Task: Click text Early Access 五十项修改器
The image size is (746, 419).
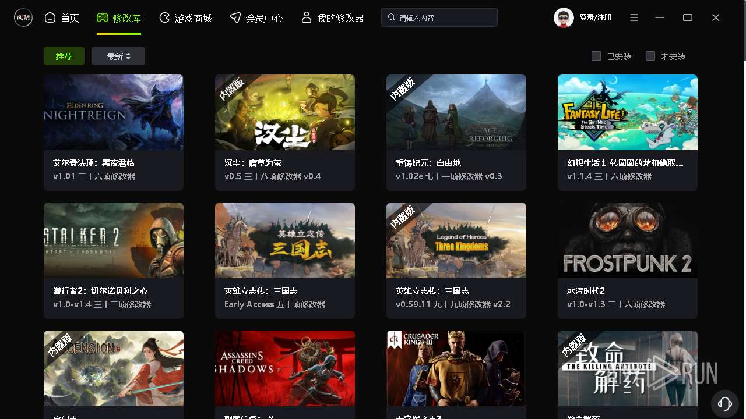Action: pyautogui.click(x=275, y=304)
